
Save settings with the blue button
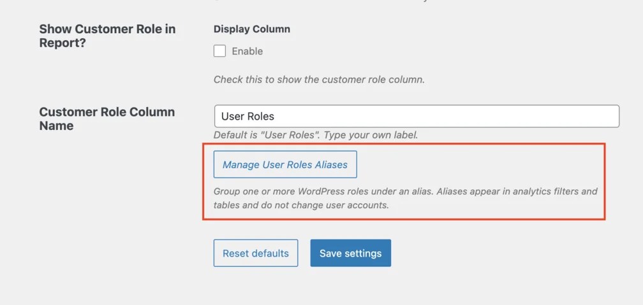pos(350,253)
